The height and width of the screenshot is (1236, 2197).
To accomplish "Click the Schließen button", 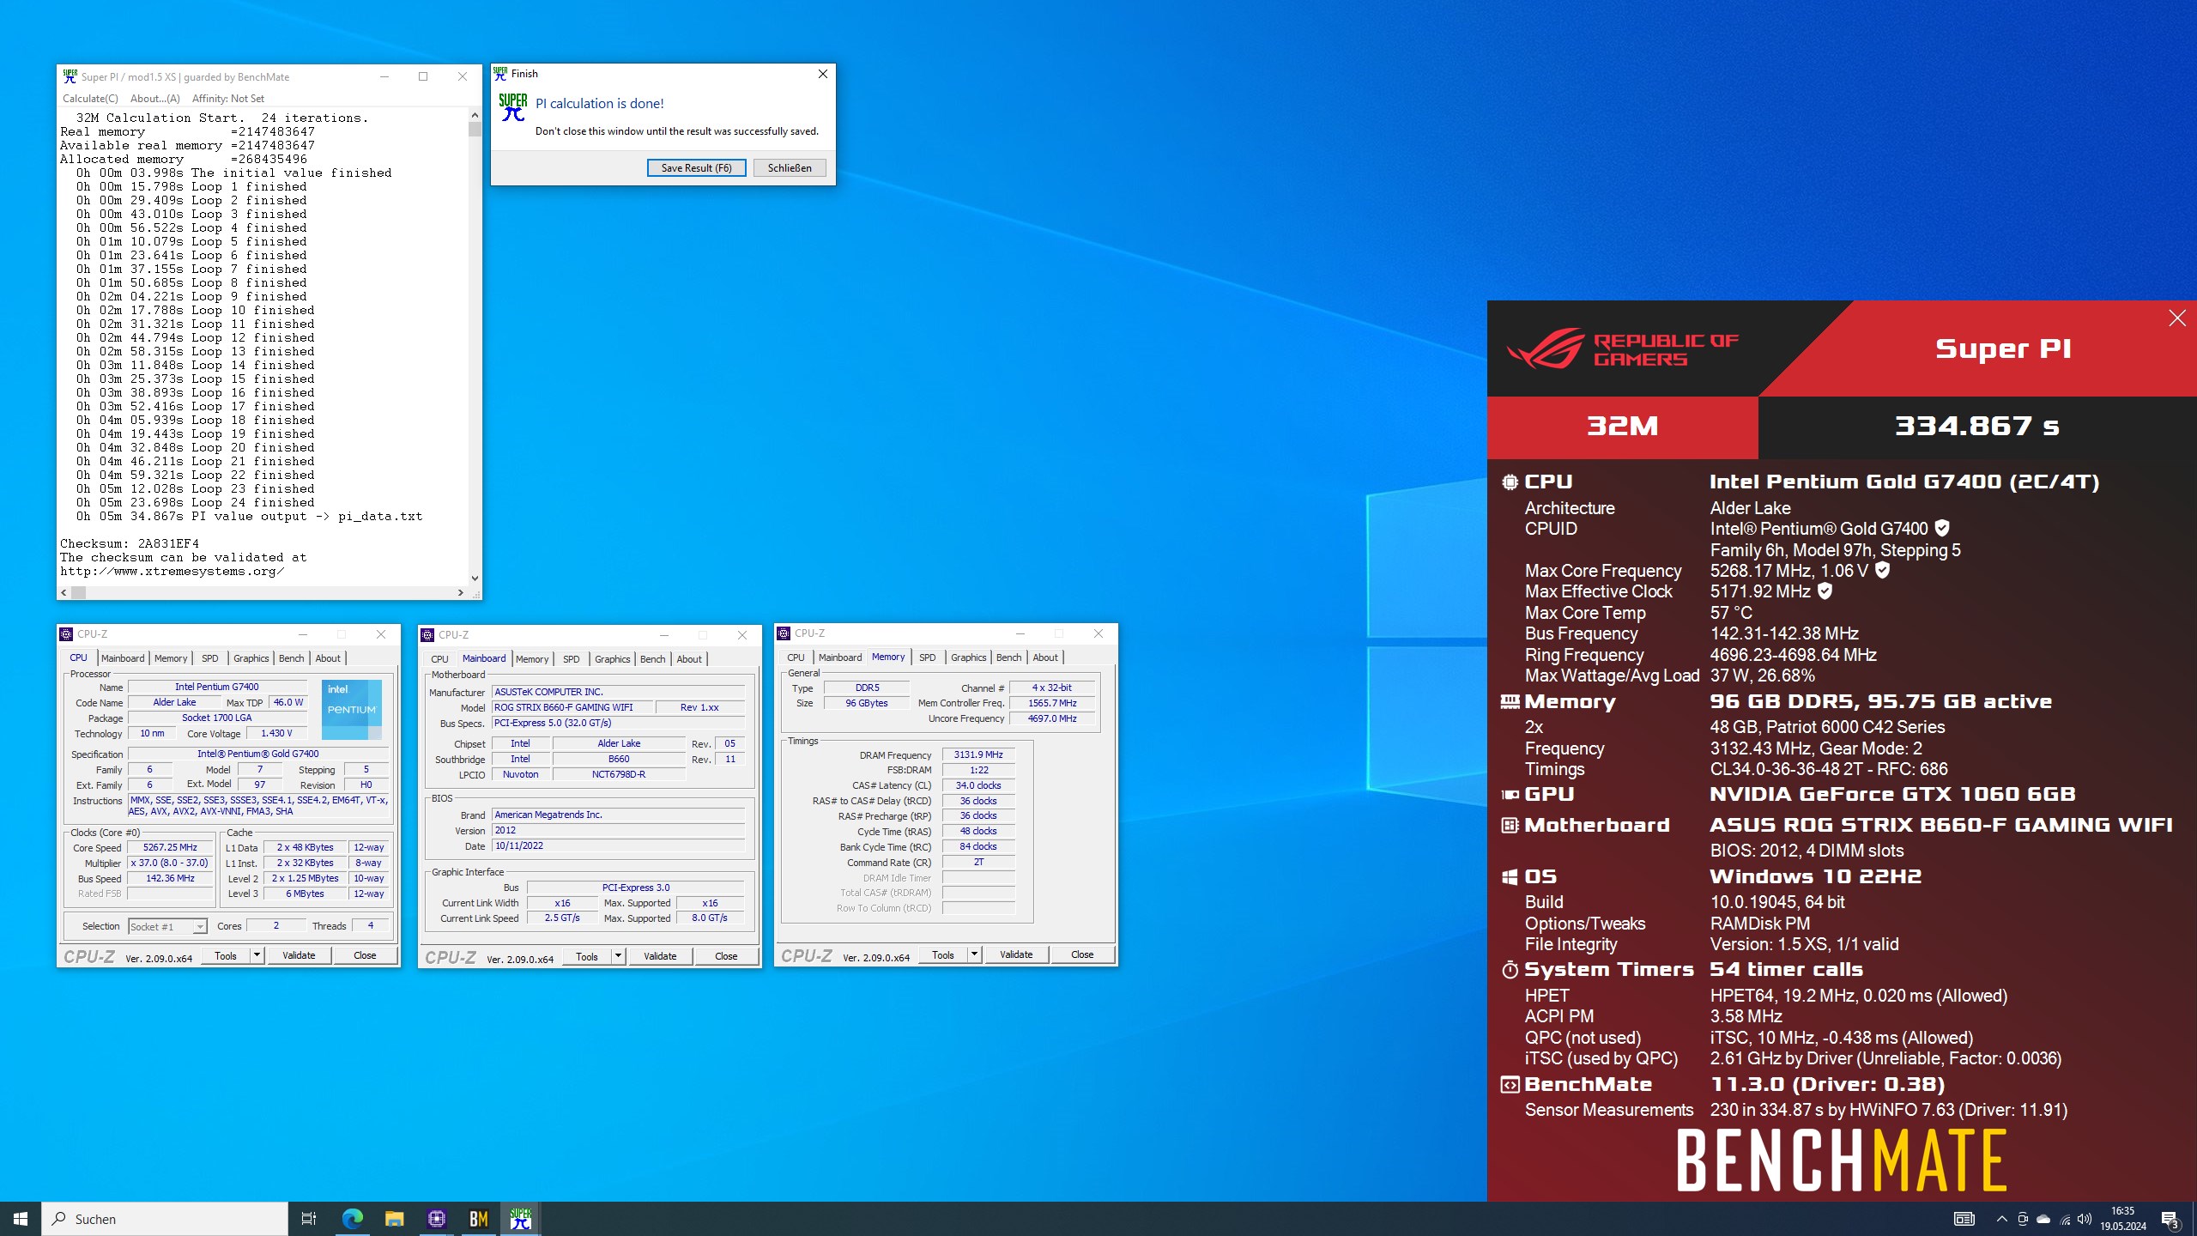I will point(790,168).
